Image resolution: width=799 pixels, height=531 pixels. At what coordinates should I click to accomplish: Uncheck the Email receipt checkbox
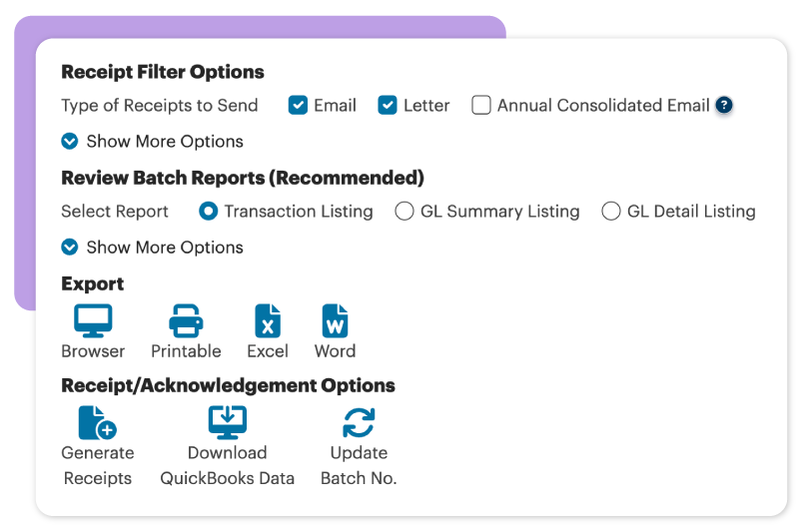coord(298,105)
